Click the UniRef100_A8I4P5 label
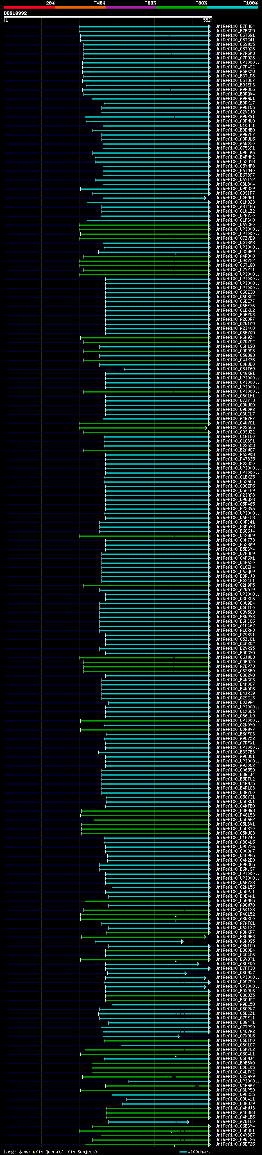 [x=235, y=206]
